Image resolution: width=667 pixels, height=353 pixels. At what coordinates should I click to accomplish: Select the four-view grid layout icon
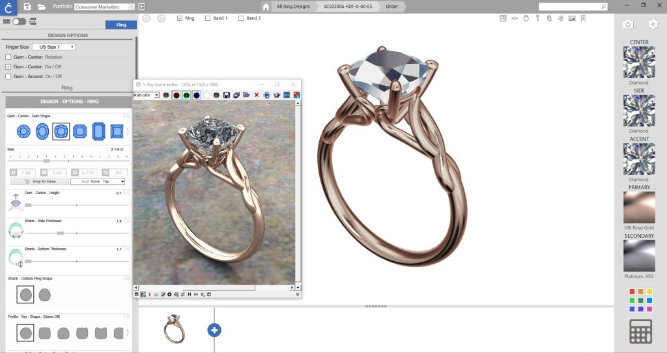tap(504, 18)
